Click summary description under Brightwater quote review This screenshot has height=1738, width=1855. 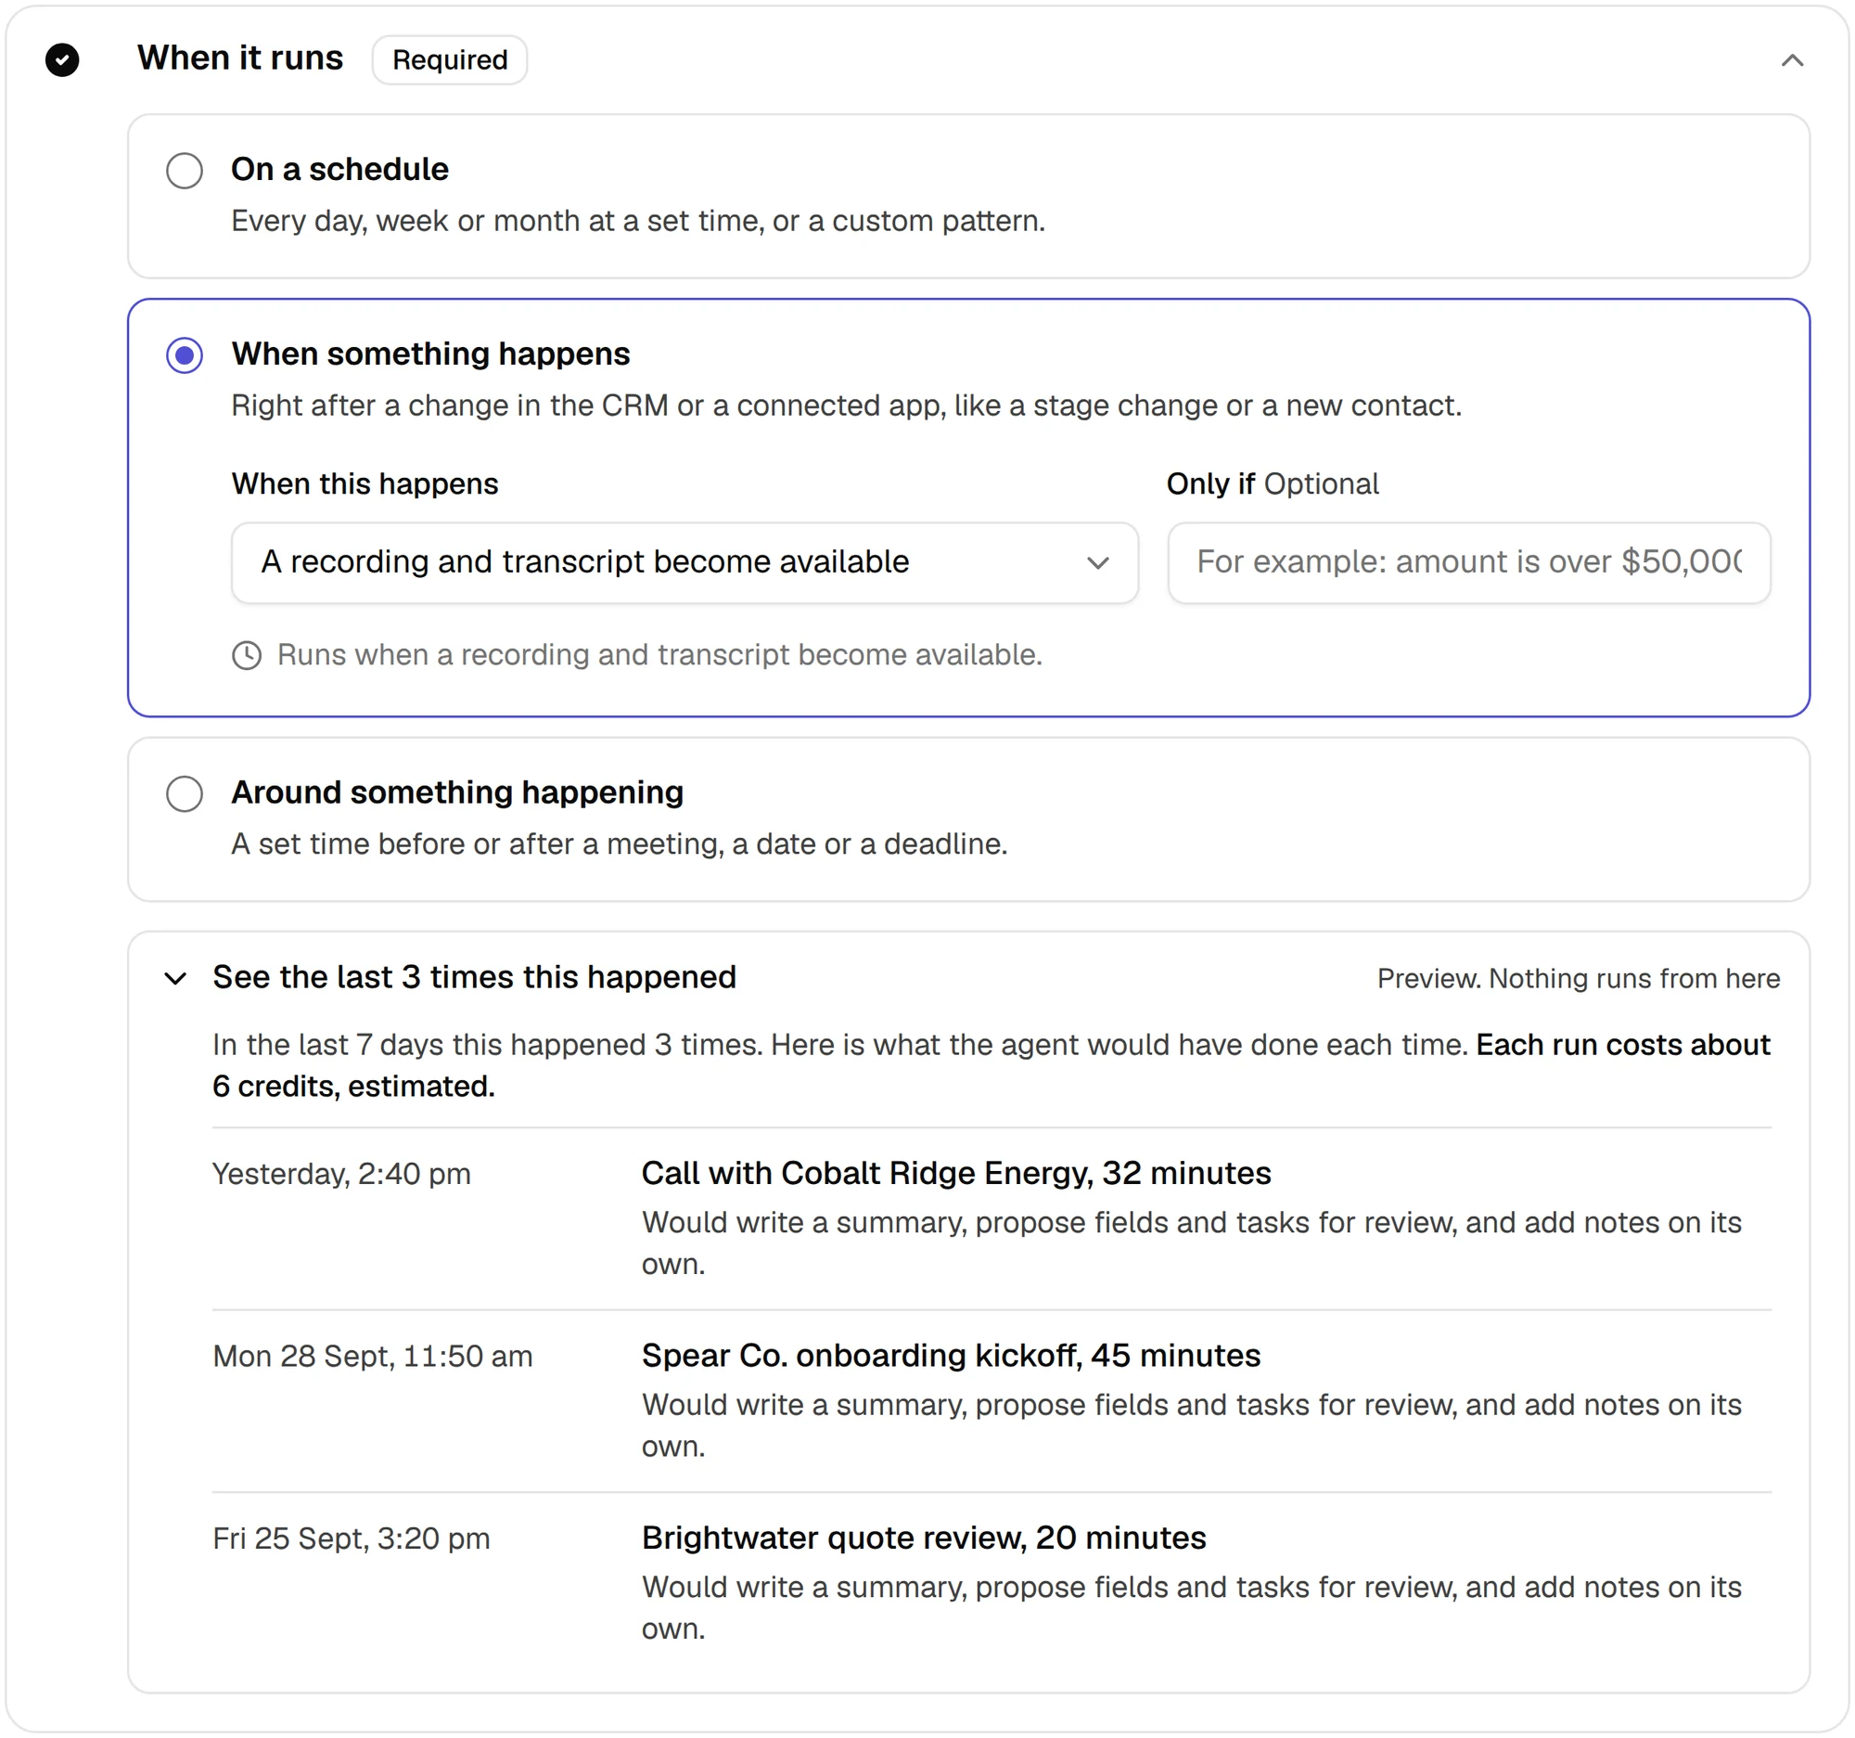pos(1192,1607)
